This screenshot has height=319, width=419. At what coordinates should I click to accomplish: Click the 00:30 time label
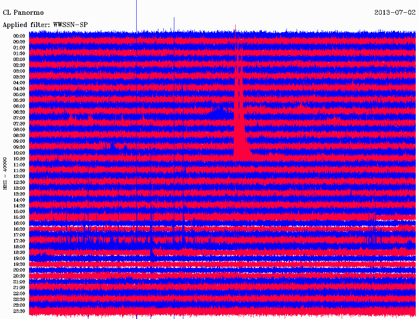pos(19,42)
